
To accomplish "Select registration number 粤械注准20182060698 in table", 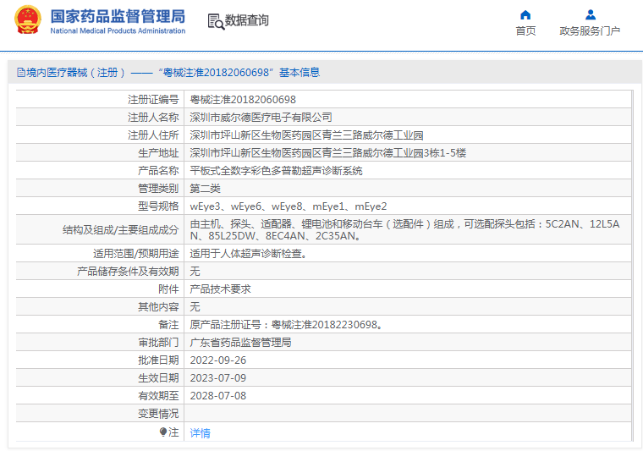I will pos(243,100).
